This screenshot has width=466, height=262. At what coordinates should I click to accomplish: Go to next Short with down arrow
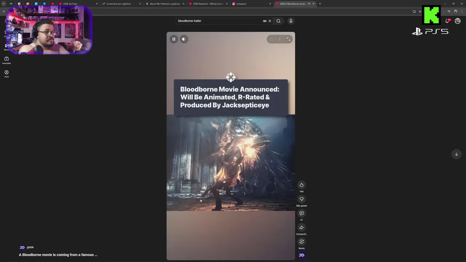tap(456, 154)
